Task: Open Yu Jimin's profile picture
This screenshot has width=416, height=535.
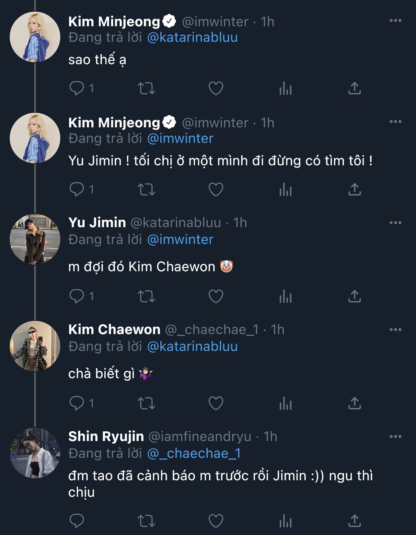Action: [x=35, y=239]
